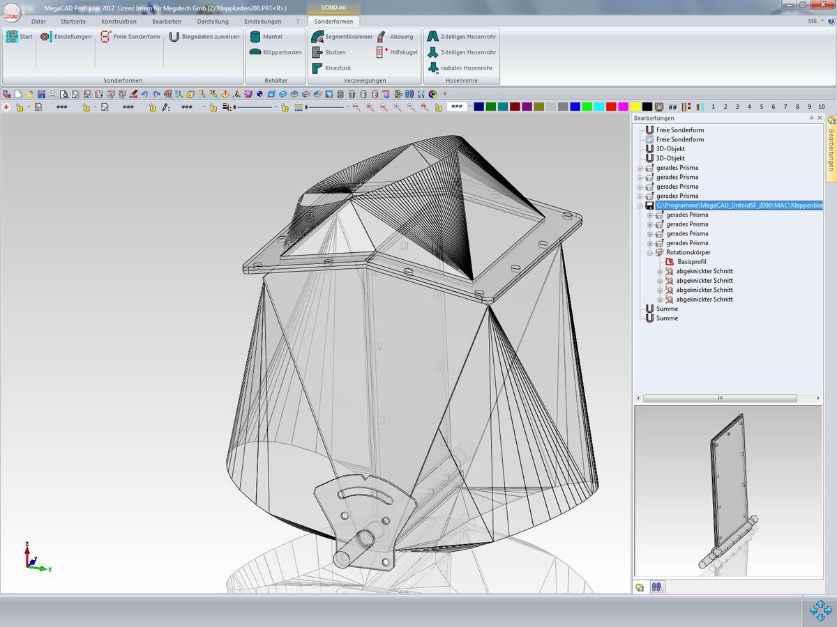This screenshot has width=837, height=627.
Task: Toggle the first yellow lock in attribute bar
Action: pyautogui.click(x=20, y=107)
